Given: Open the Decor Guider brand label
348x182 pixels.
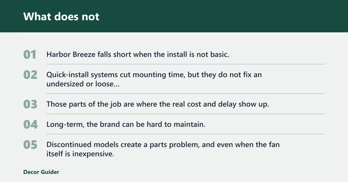Looking at the screenshot, I should pos(41,172).
